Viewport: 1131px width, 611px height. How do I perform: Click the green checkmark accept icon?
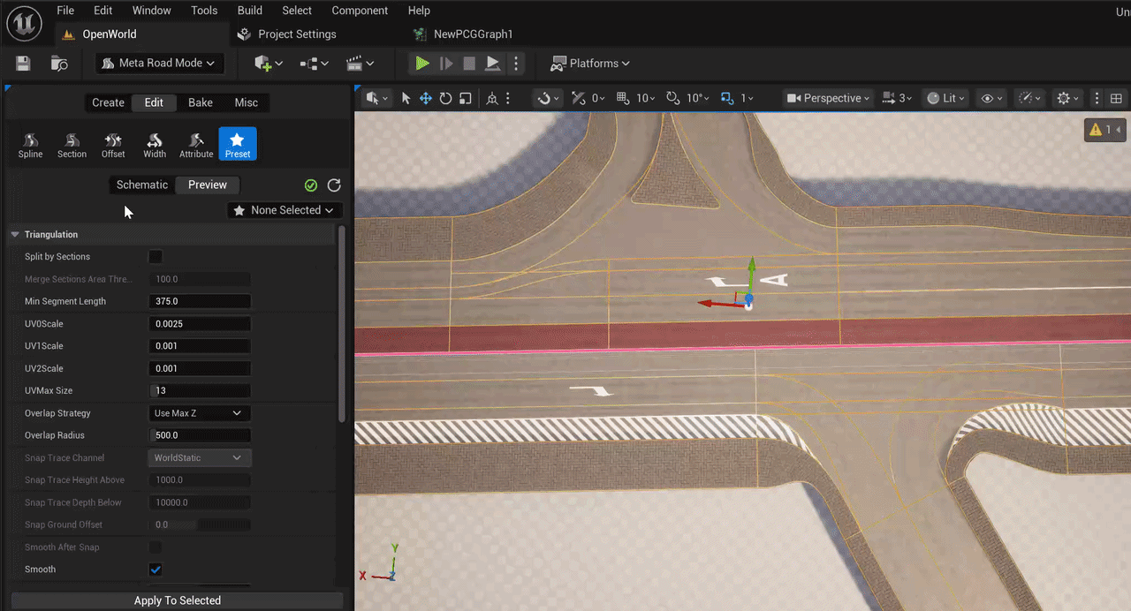tap(311, 185)
